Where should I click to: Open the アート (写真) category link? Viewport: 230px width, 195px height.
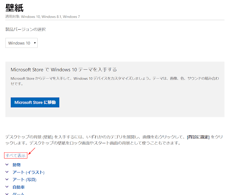point(24,180)
